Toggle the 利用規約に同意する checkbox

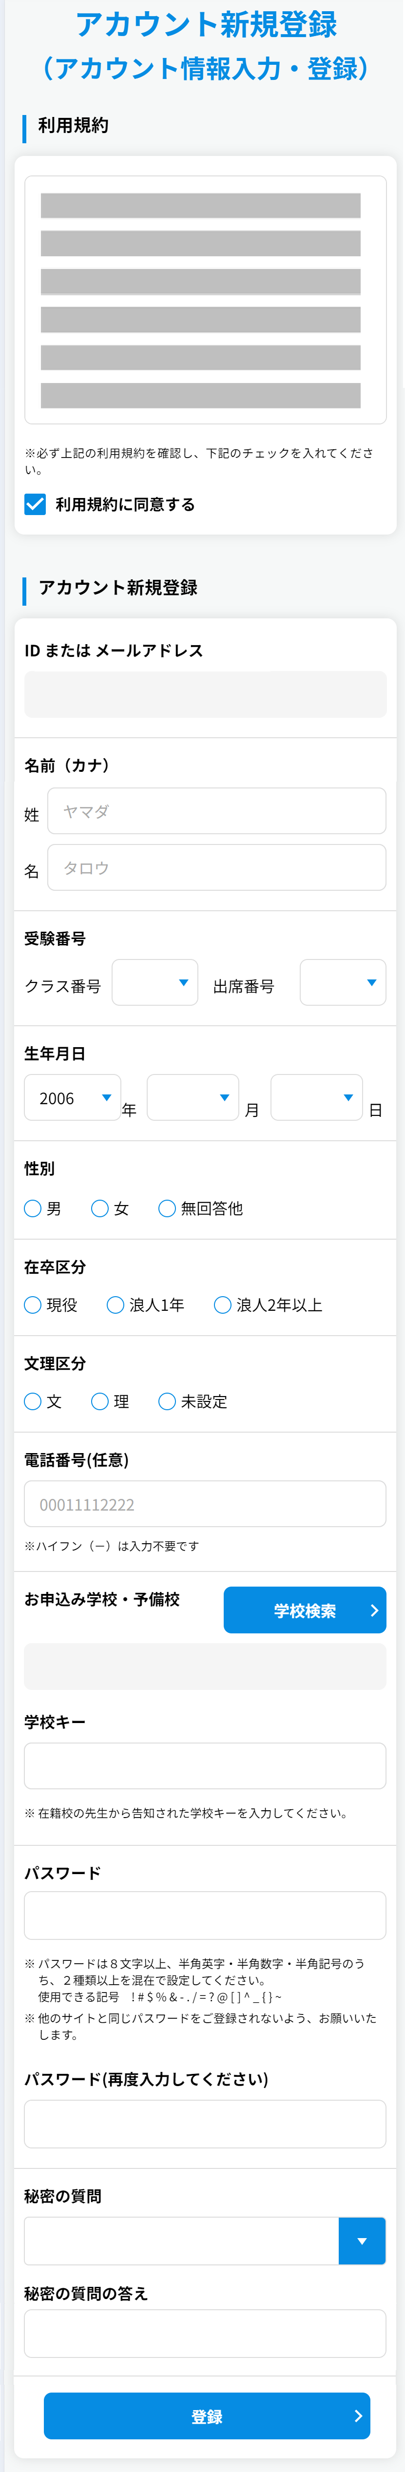coord(35,504)
